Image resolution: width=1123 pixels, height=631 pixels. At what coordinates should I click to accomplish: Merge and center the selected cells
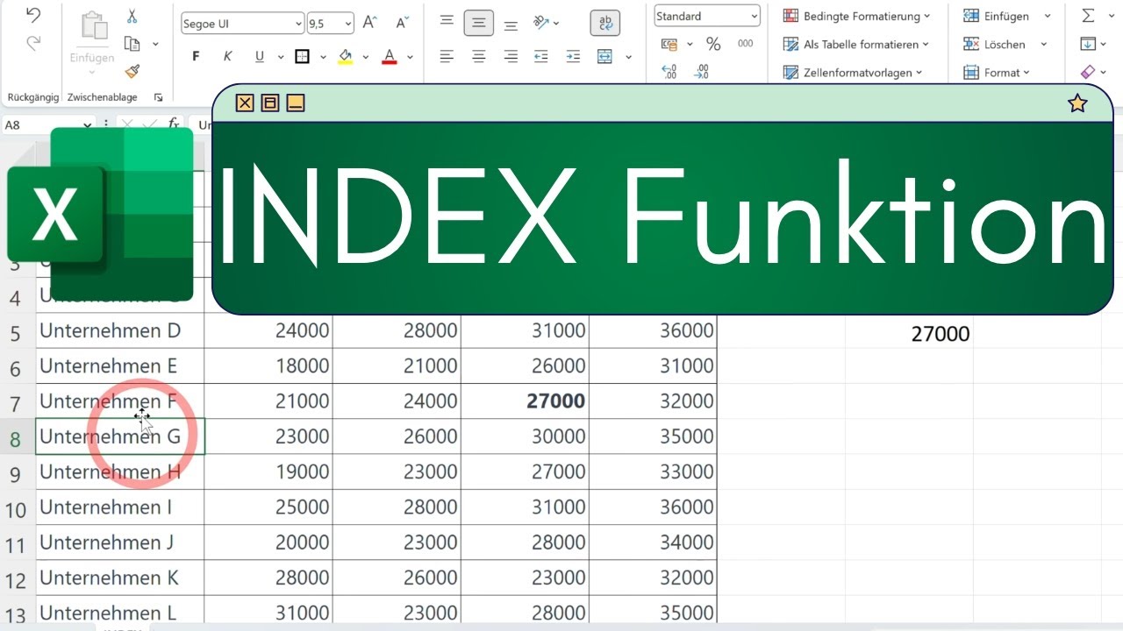coord(604,57)
